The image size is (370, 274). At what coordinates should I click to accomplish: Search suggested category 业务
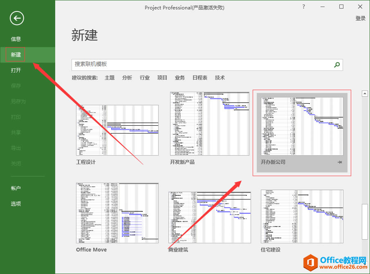coord(180,77)
